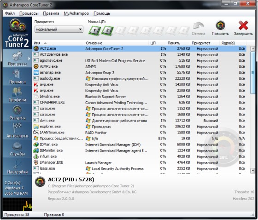The width and height of the screenshot is (258, 220).
Task: Open the Процессы sidebar section
Action: tap(18, 58)
